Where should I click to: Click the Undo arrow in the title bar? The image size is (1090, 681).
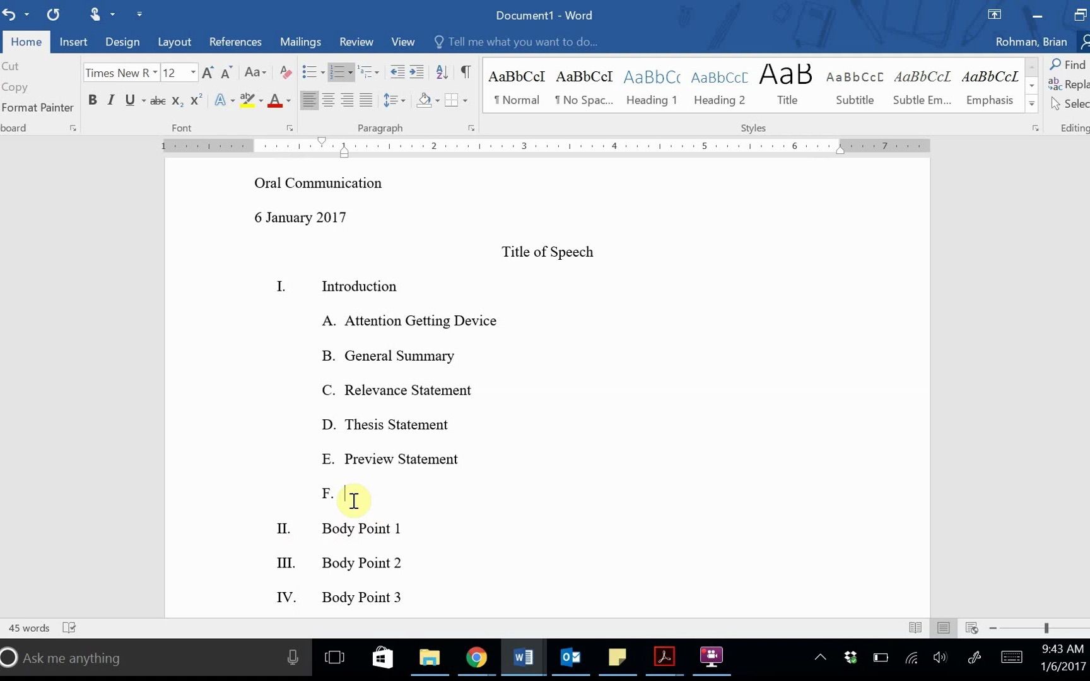click(x=9, y=15)
